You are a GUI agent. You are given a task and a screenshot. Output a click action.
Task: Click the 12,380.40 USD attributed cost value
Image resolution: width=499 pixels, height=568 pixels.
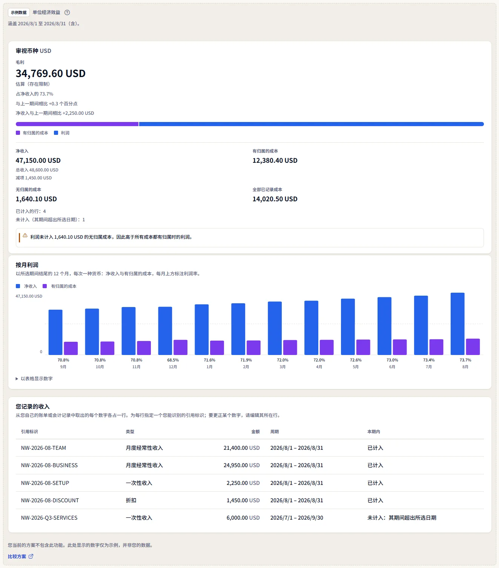[x=275, y=161]
